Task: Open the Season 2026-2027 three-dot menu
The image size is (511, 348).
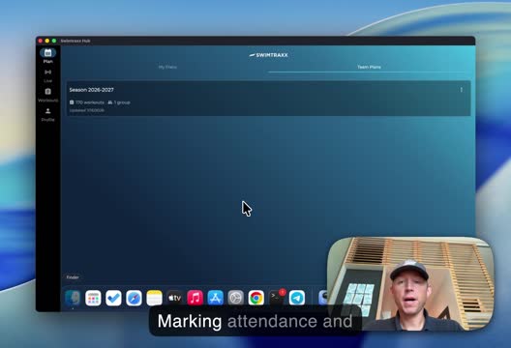Action: coord(461,90)
